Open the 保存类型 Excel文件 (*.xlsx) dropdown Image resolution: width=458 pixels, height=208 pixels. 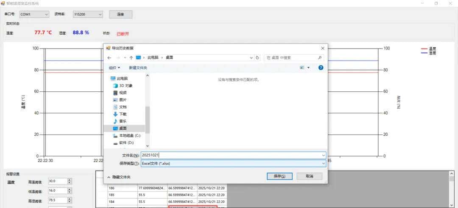click(x=233, y=164)
